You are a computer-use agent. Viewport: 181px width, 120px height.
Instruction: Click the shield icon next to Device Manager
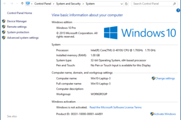4,21
